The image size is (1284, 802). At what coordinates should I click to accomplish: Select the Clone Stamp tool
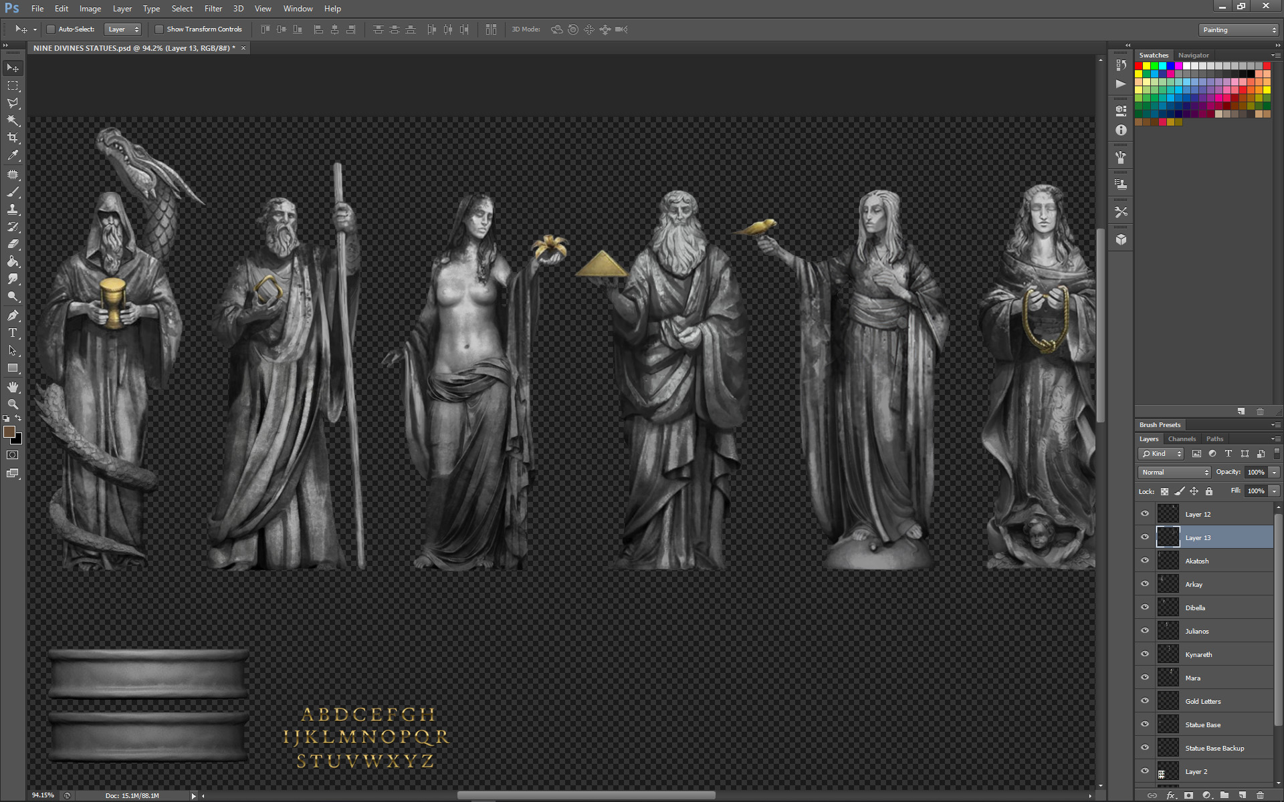tap(13, 209)
